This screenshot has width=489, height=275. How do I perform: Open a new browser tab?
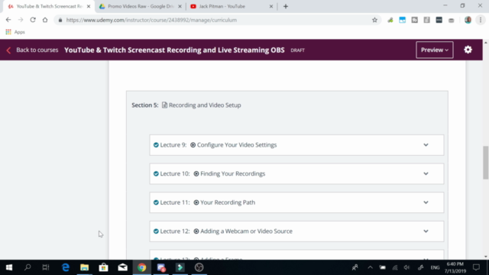[x=286, y=6]
